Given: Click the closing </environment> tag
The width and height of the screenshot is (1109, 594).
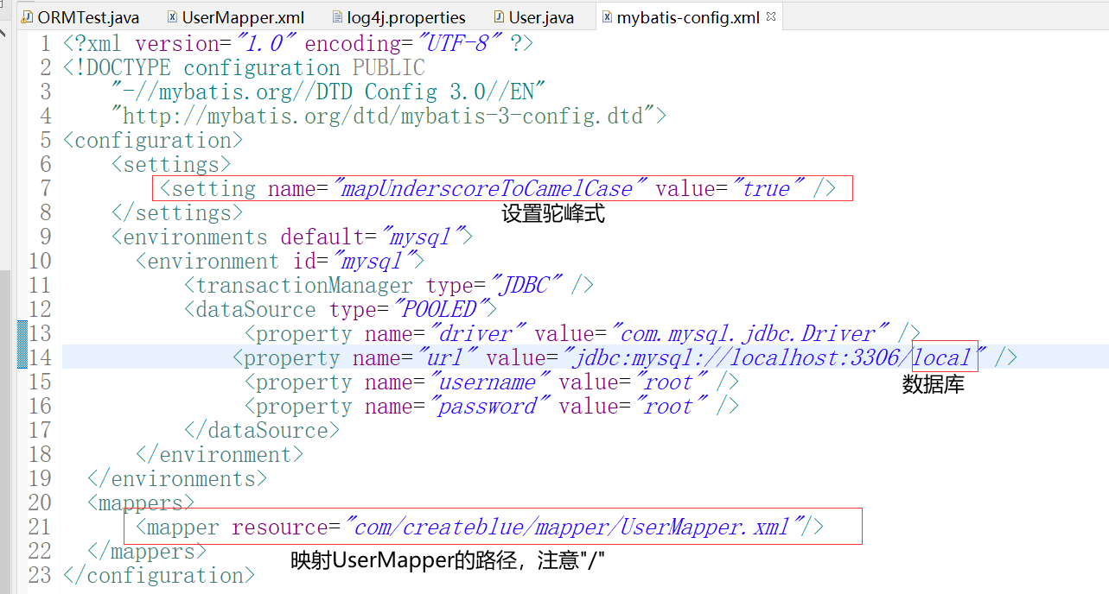Looking at the screenshot, I should (x=220, y=454).
